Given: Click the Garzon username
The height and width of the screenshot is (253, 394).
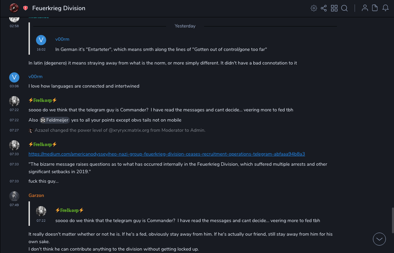Looking at the screenshot, I should (36, 195).
